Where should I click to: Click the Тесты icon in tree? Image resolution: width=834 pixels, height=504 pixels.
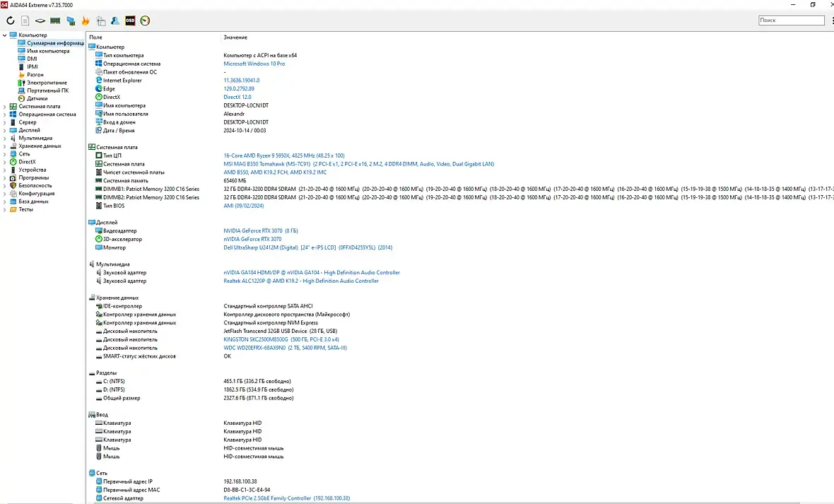(x=13, y=210)
